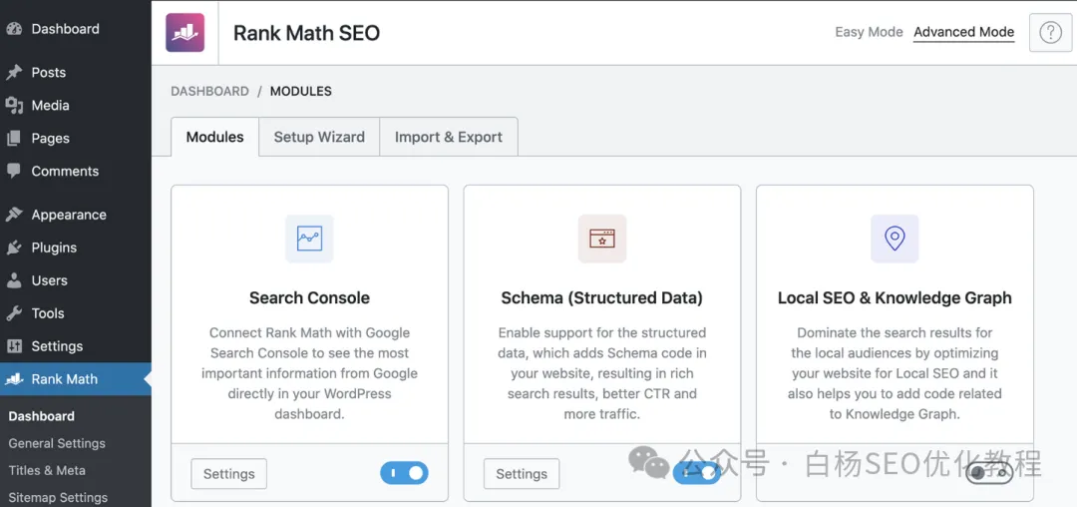Toggle the Search Console module switch
Viewport: 1077px width, 507px height.
tap(404, 473)
